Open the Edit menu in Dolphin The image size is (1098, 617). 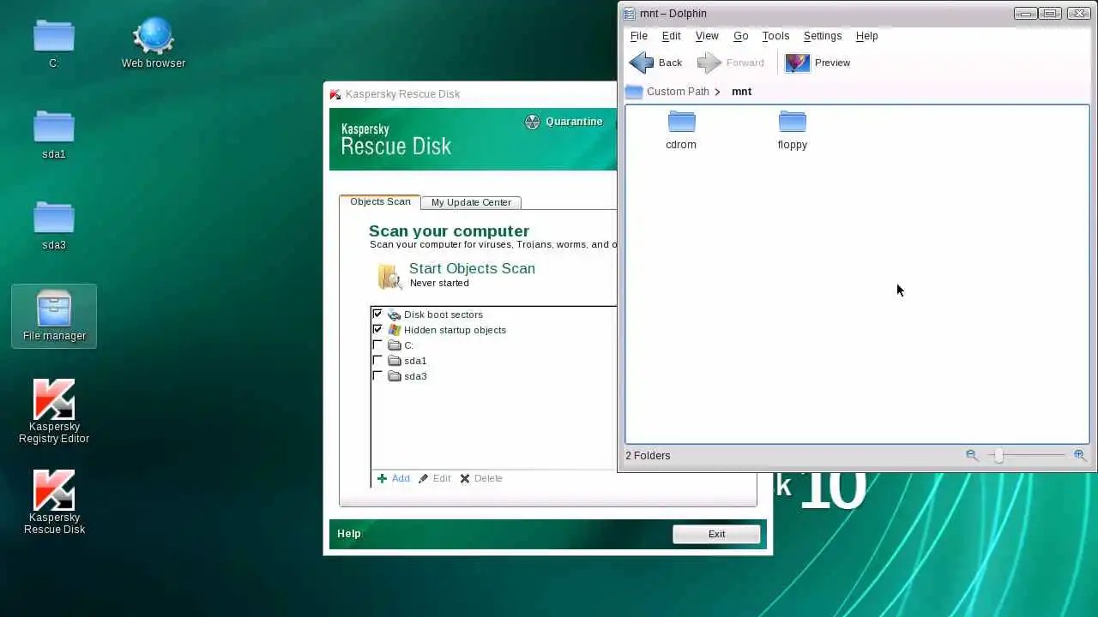pyautogui.click(x=672, y=36)
